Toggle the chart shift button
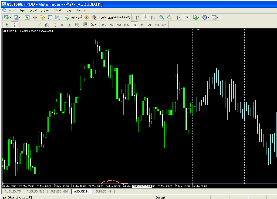This screenshot has width=277, height=199. (186, 17)
